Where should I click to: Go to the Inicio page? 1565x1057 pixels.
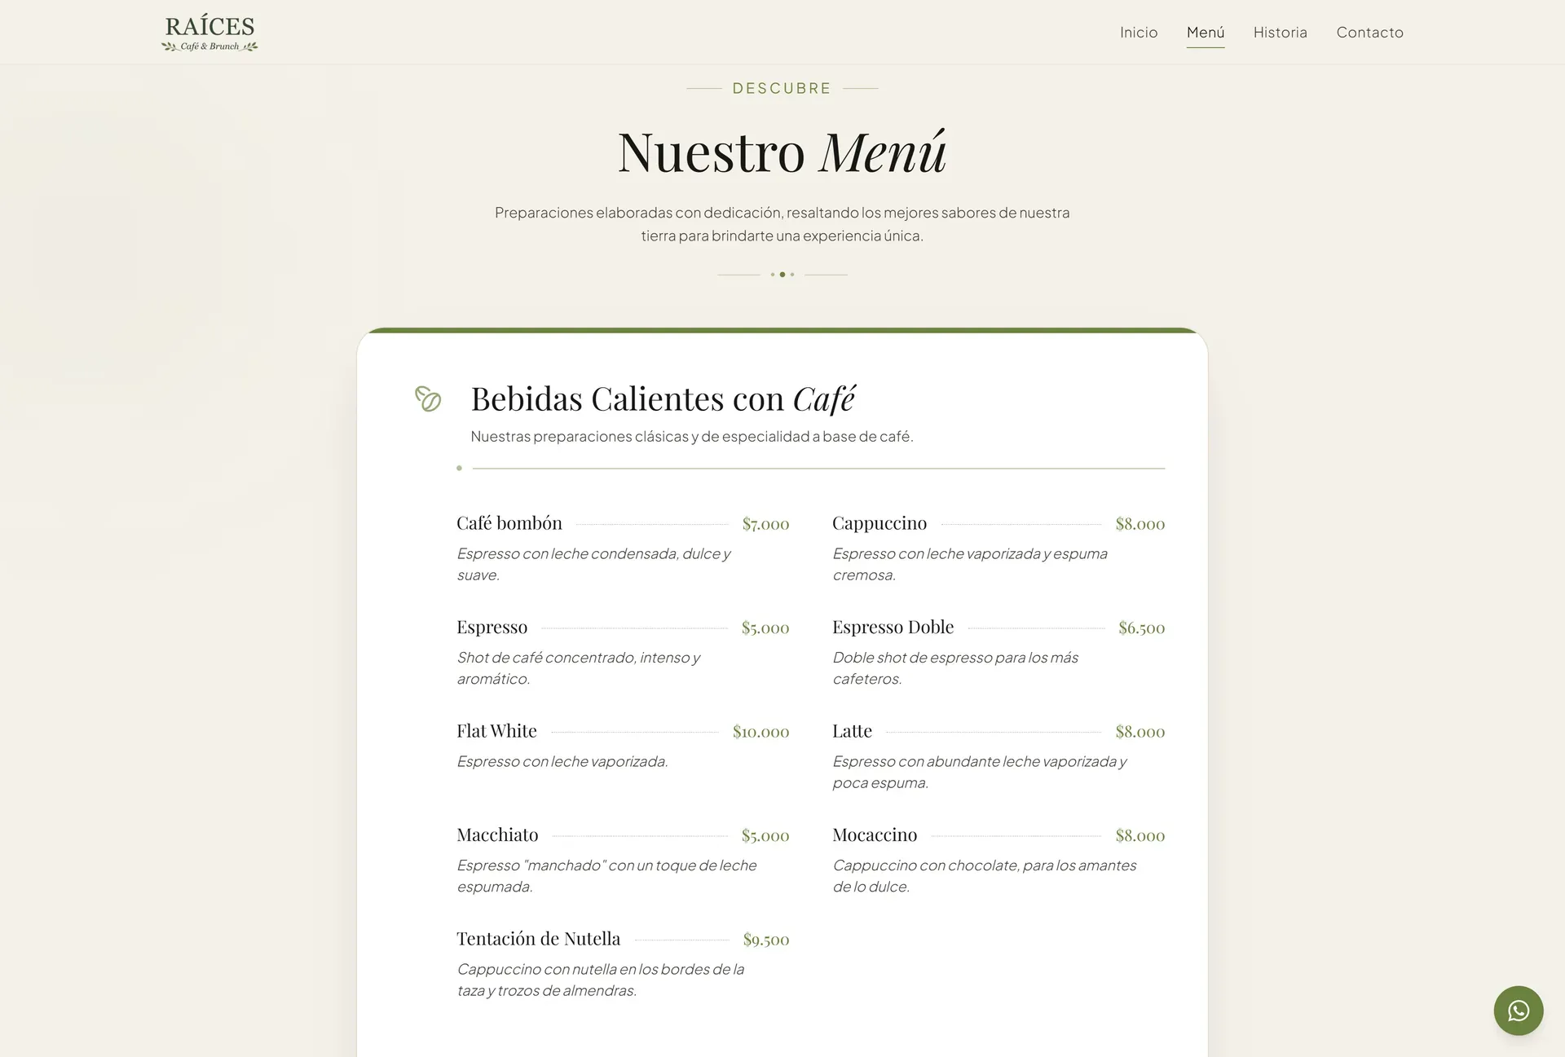(x=1139, y=33)
